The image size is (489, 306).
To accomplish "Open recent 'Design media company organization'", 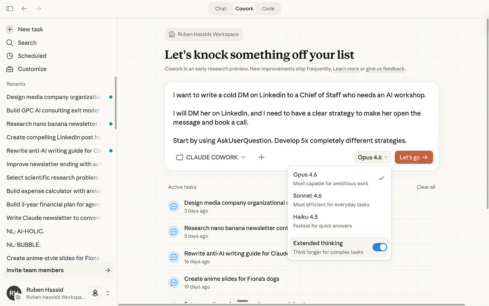I will coord(54,97).
